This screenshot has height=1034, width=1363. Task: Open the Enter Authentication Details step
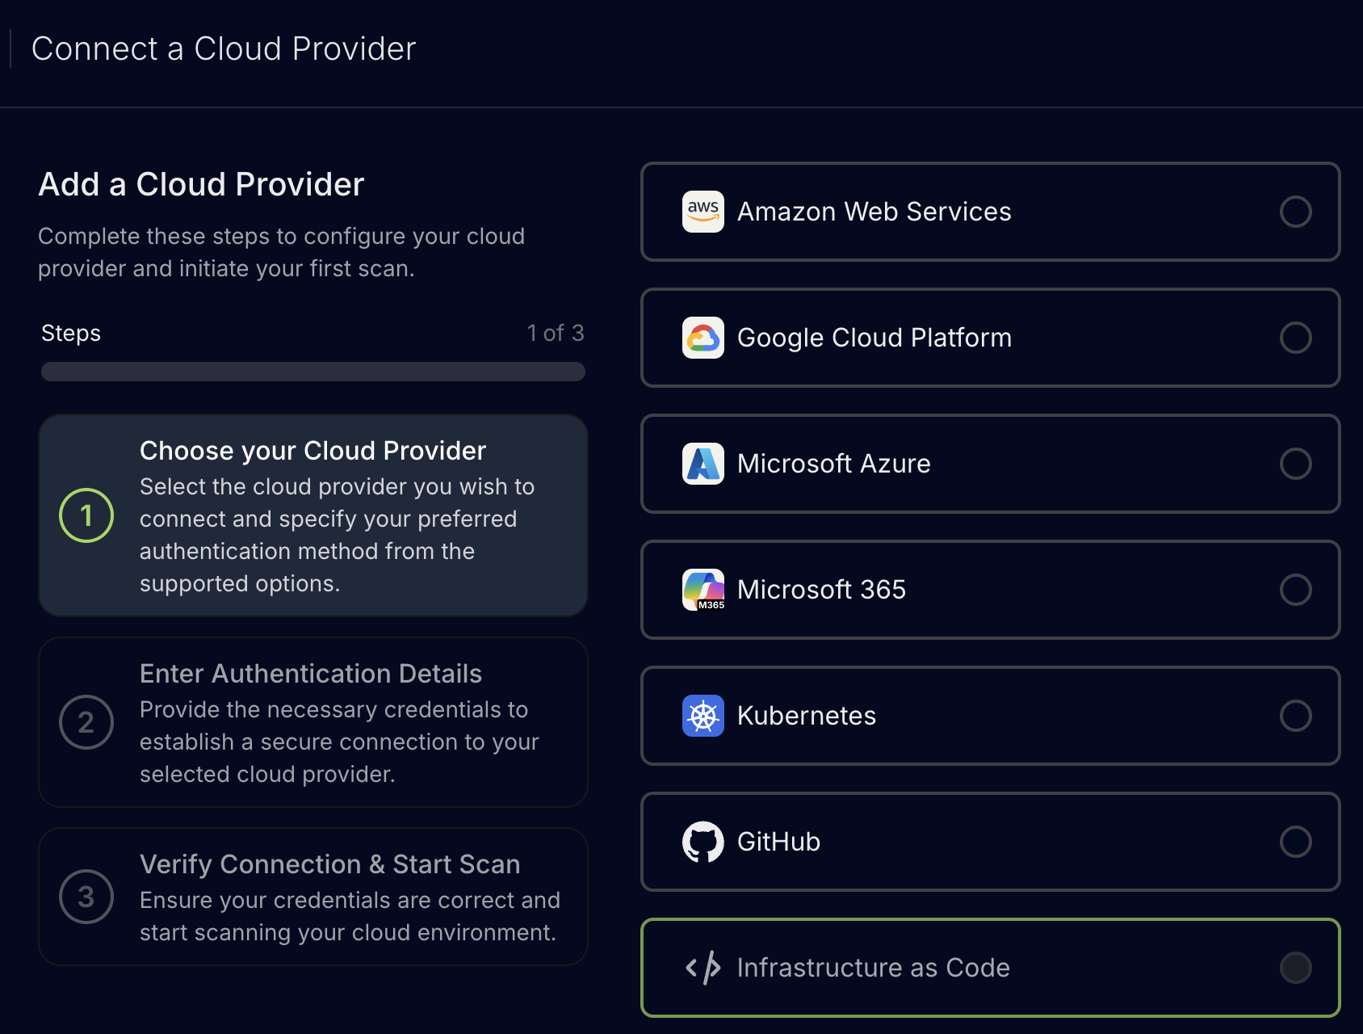tap(313, 722)
